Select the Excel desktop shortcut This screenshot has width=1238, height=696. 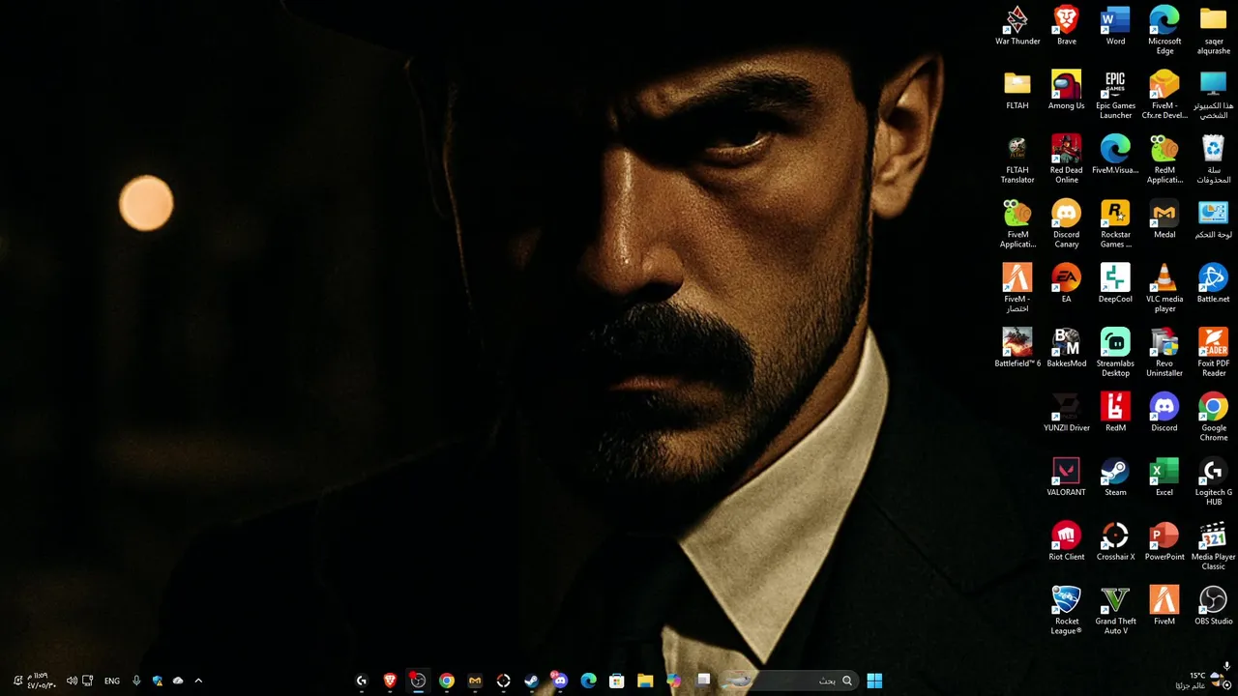1164,477
